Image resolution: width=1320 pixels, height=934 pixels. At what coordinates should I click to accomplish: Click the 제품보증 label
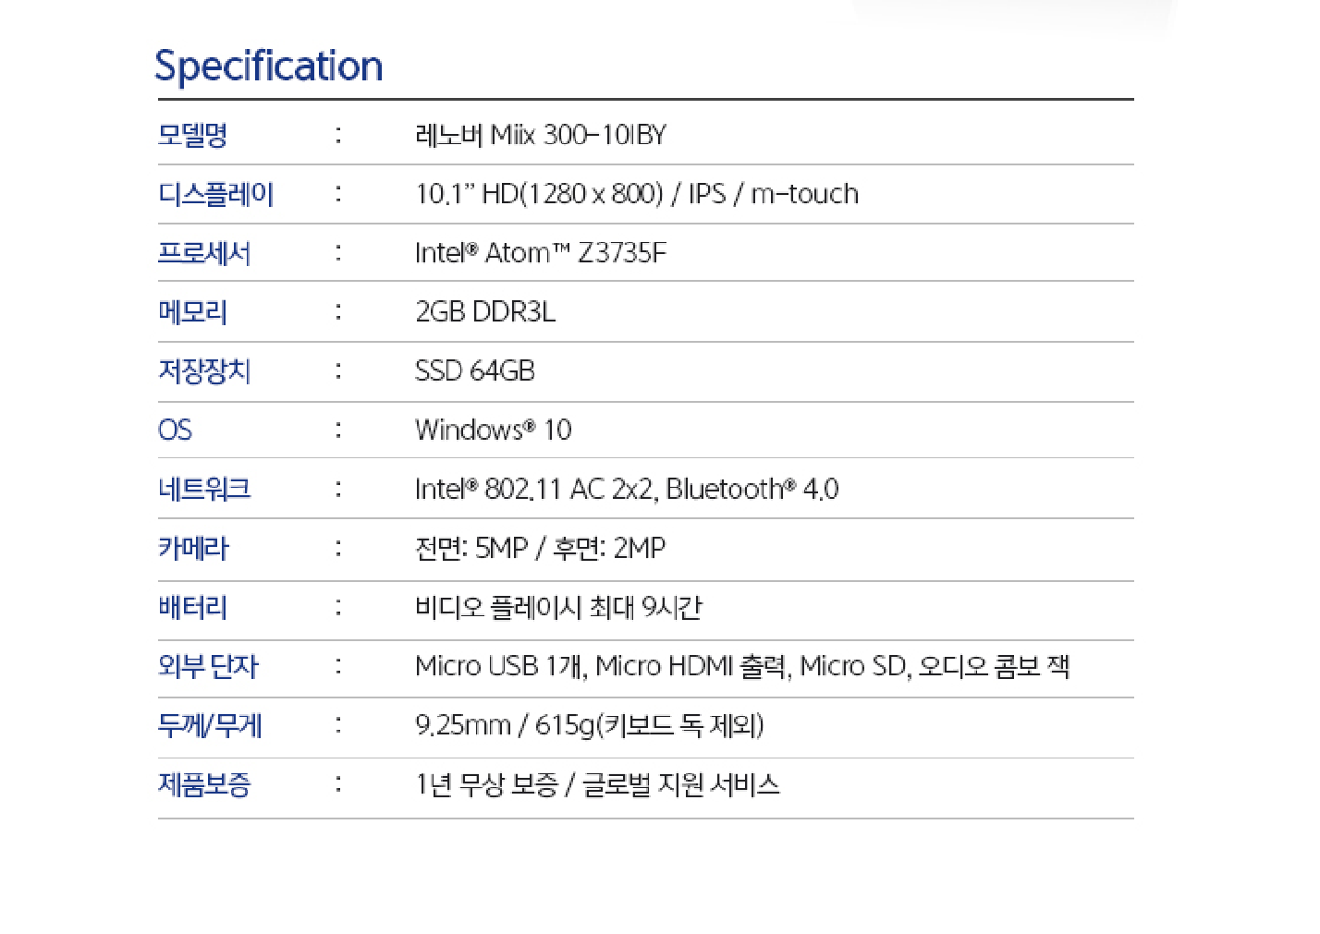click(204, 784)
